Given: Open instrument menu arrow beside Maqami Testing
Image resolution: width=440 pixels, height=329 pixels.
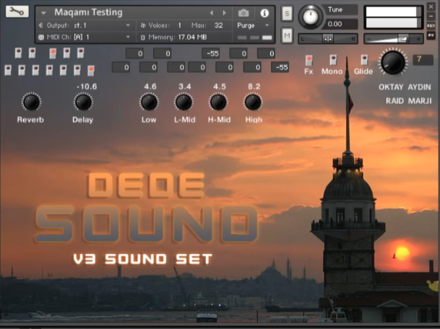Looking at the screenshot, I should (43, 13).
